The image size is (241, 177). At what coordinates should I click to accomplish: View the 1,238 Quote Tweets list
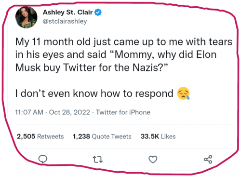coord(102,136)
